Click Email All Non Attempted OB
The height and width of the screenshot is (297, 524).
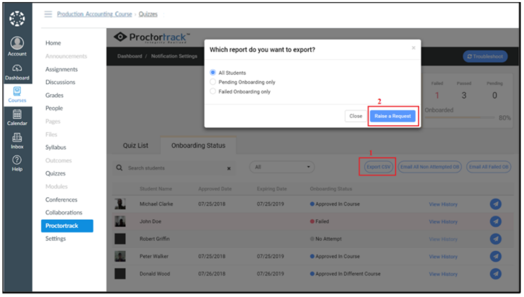pyautogui.click(x=430, y=167)
